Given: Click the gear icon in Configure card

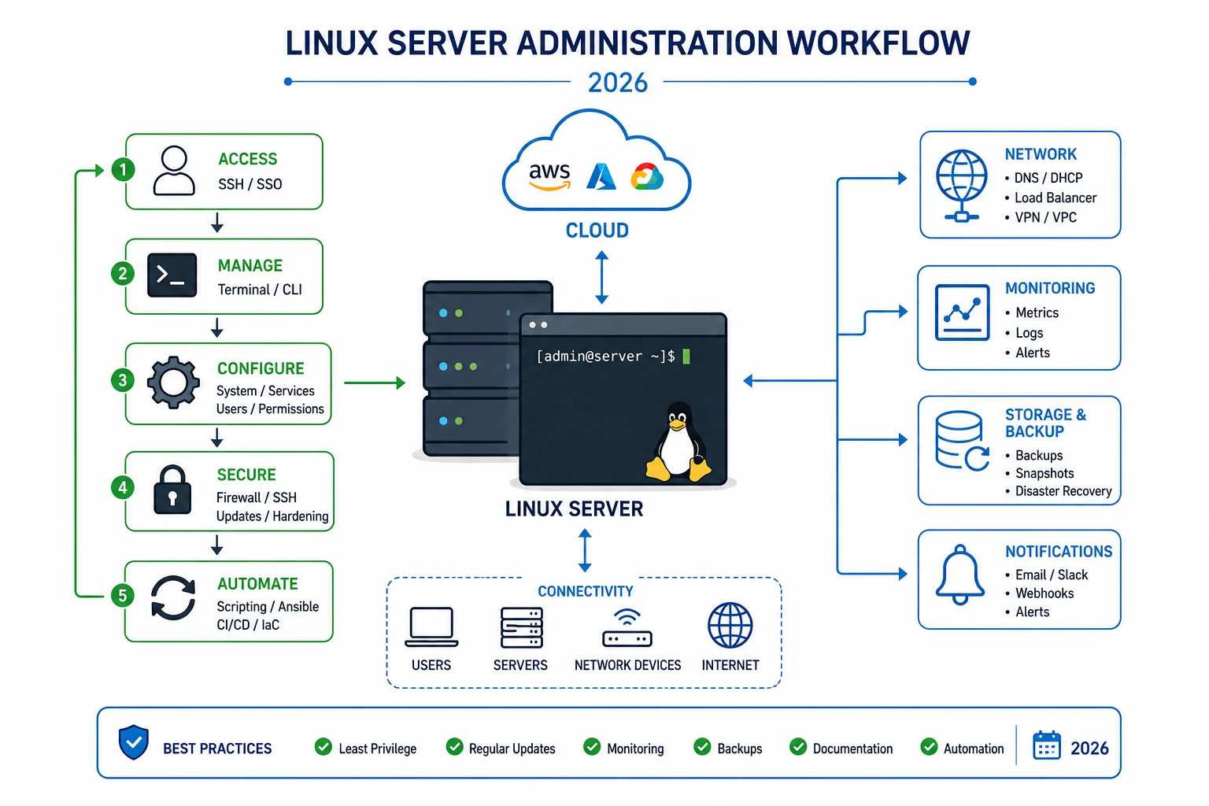Looking at the screenshot, I should 173,383.
